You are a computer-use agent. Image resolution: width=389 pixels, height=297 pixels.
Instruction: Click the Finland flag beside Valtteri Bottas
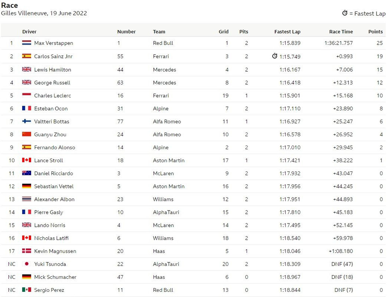tap(26, 121)
